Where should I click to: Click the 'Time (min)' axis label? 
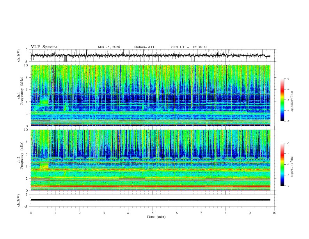pos(156,217)
